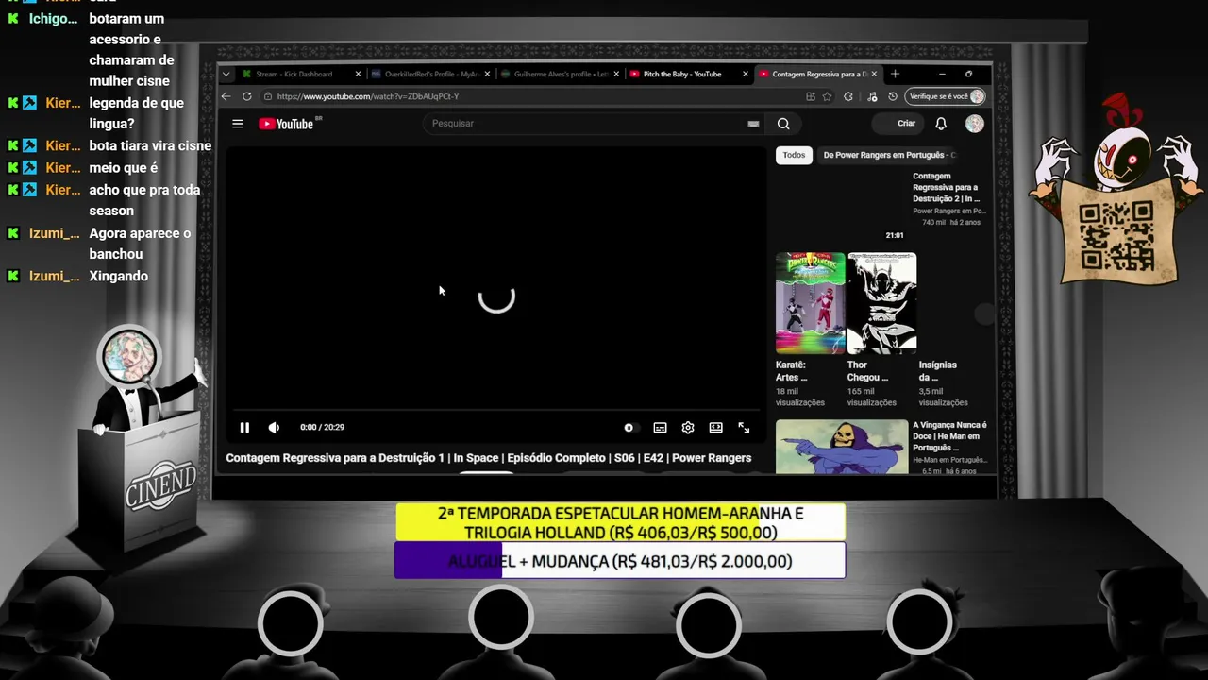Click chat message 'Agora aparece o banchou'

pyautogui.click(x=140, y=244)
